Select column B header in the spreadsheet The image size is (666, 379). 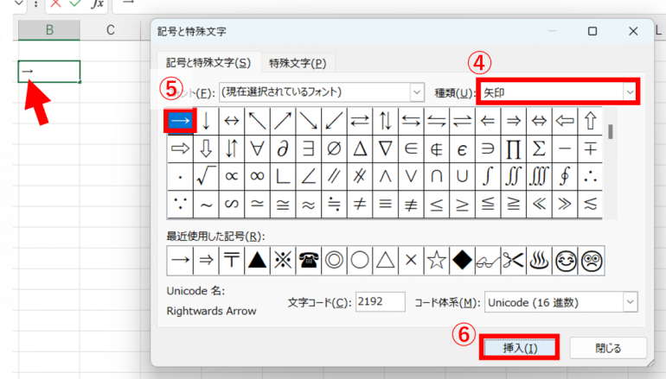(x=49, y=30)
